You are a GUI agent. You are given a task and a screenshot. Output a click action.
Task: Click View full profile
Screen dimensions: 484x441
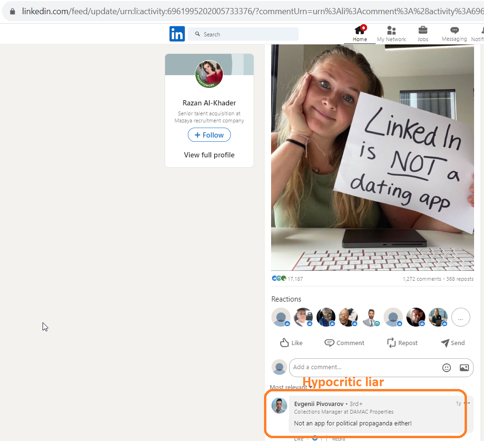209,155
